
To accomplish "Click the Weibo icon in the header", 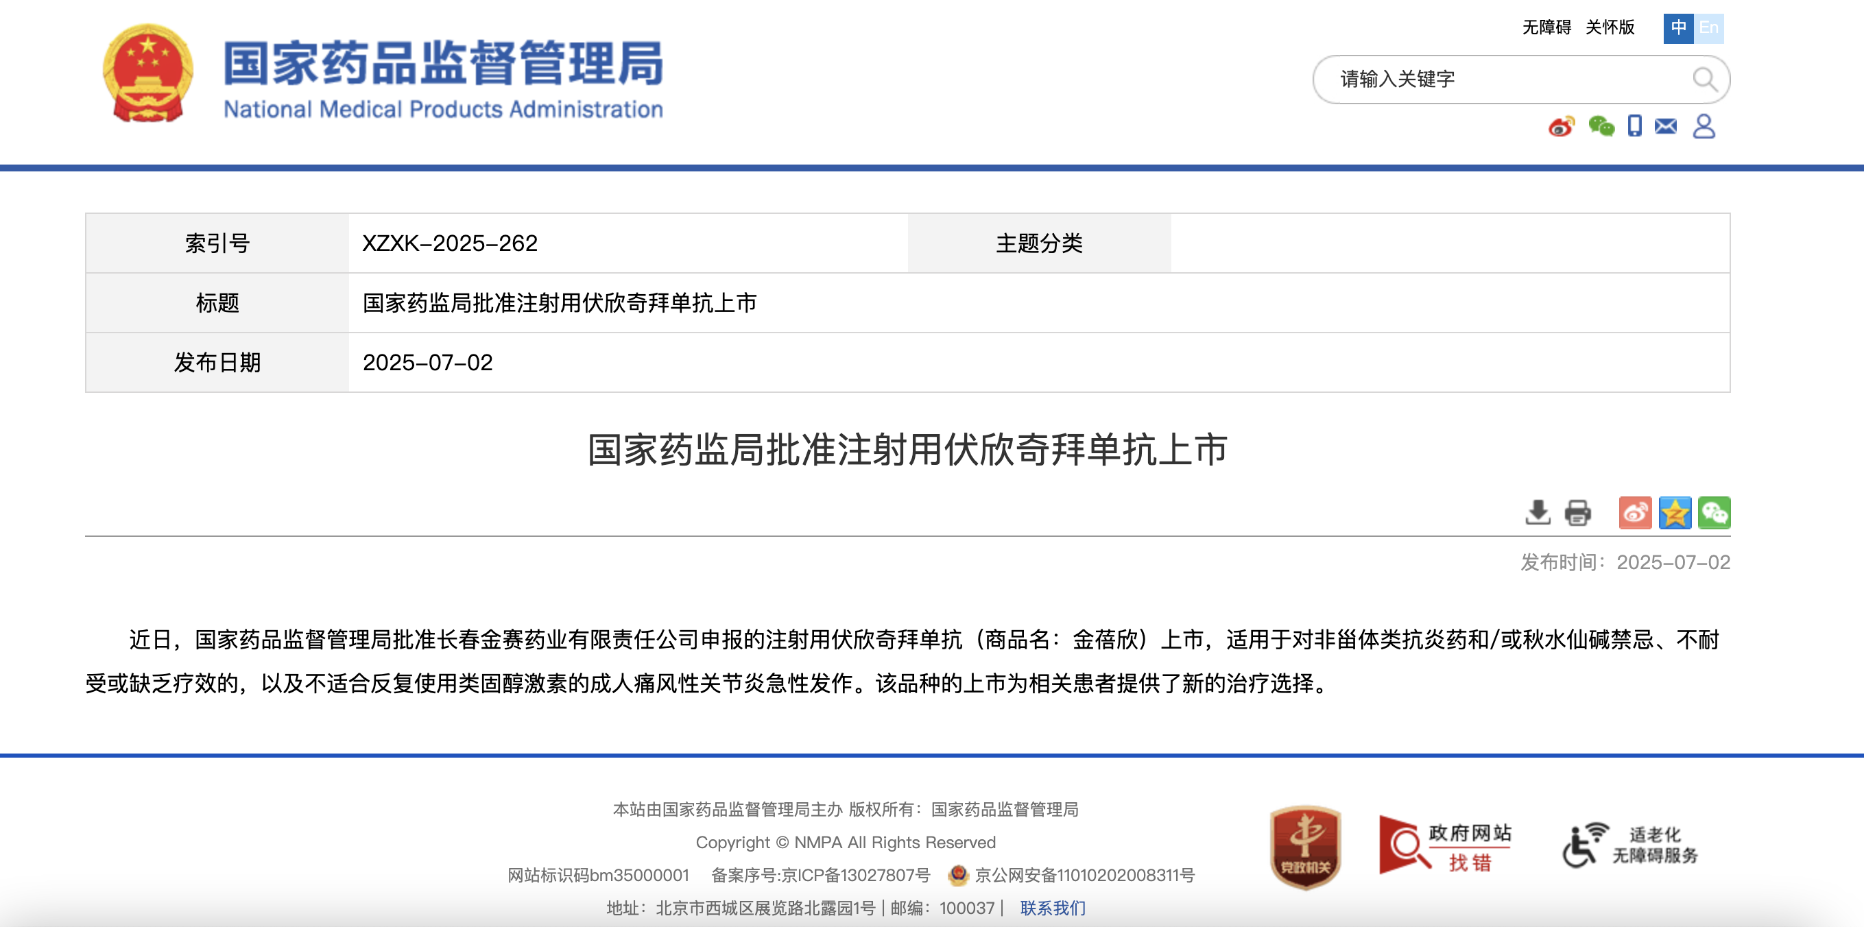I will pos(1561,127).
